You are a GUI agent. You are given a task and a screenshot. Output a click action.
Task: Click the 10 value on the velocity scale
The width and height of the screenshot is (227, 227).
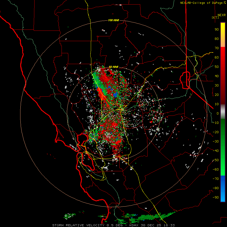[217, 104]
